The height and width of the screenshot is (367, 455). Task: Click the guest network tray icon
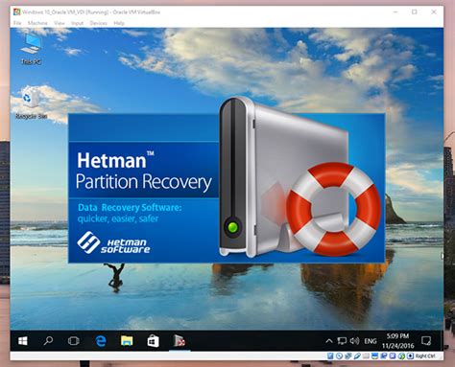(342, 341)
